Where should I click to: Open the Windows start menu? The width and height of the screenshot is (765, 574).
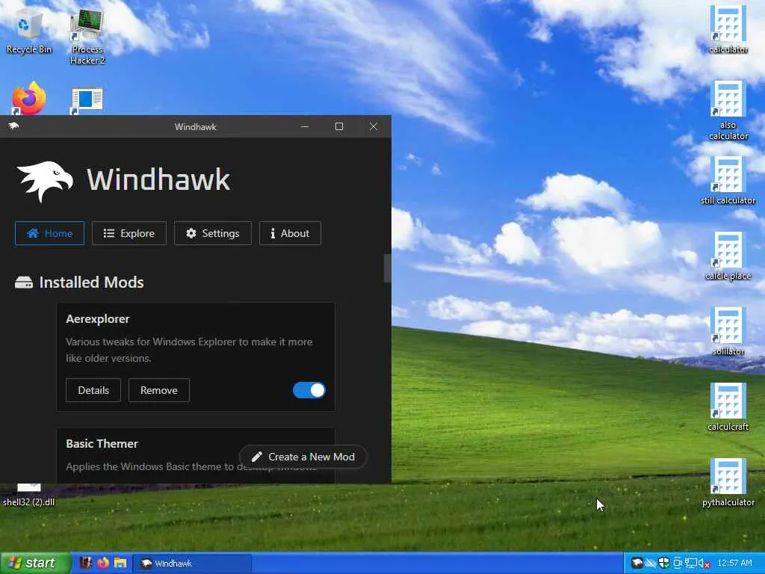pos(35,563)
